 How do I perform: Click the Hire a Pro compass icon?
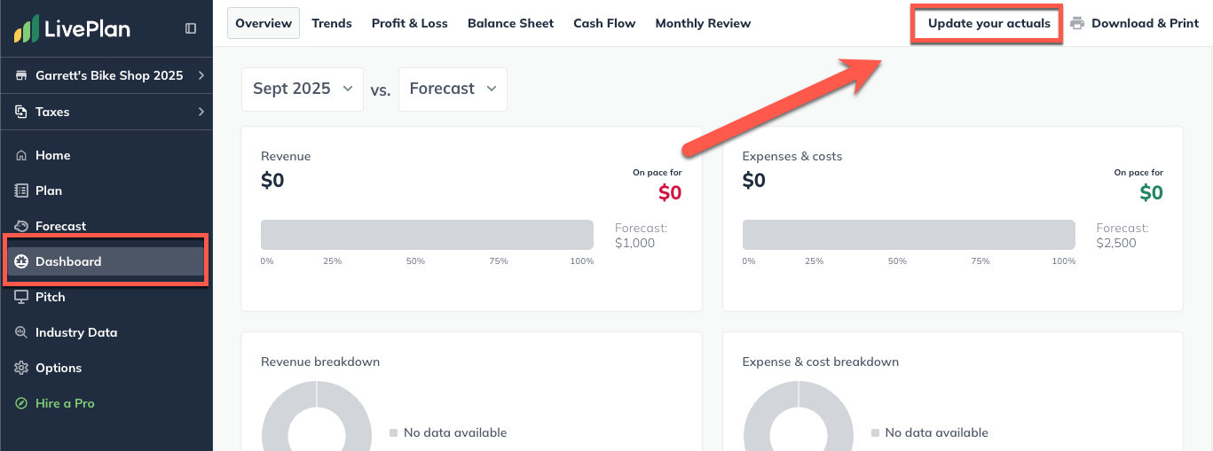pyautogui.click(x=21, y=403)
